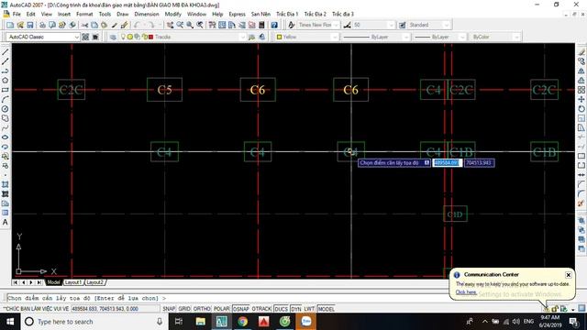
Task: Select the Line draw tool
Action: pos(6,52)
